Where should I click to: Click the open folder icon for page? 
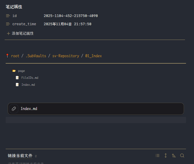pos(14,71)
